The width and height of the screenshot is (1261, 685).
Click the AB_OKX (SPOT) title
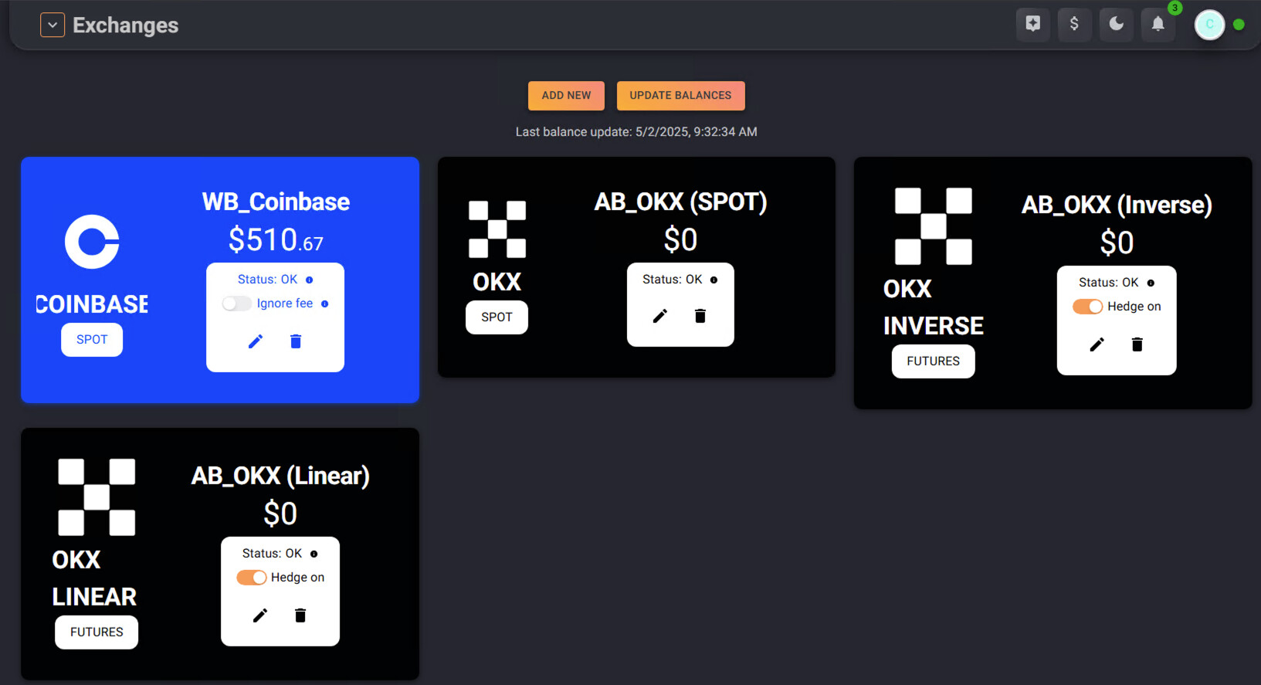pyautogui.click(x=680, y=202)
